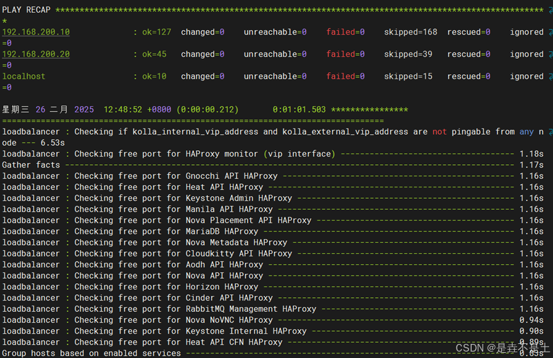Click failed=0 on the localhost row
553x358 pixels.
click(x=345, y=77)
